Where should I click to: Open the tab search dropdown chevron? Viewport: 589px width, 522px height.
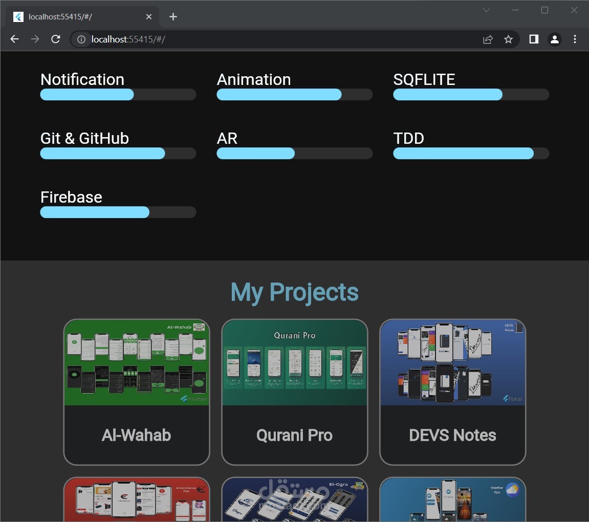[x=487, y=10]
